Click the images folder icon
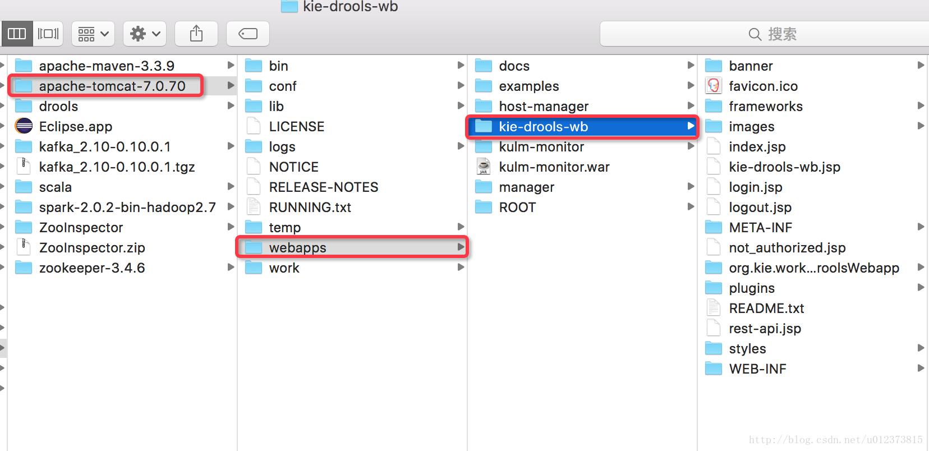Viewport: 929px width, 451px height. 714,126
